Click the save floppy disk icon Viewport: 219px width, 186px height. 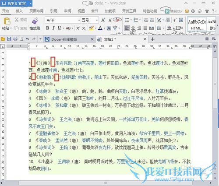pos(9,39)
